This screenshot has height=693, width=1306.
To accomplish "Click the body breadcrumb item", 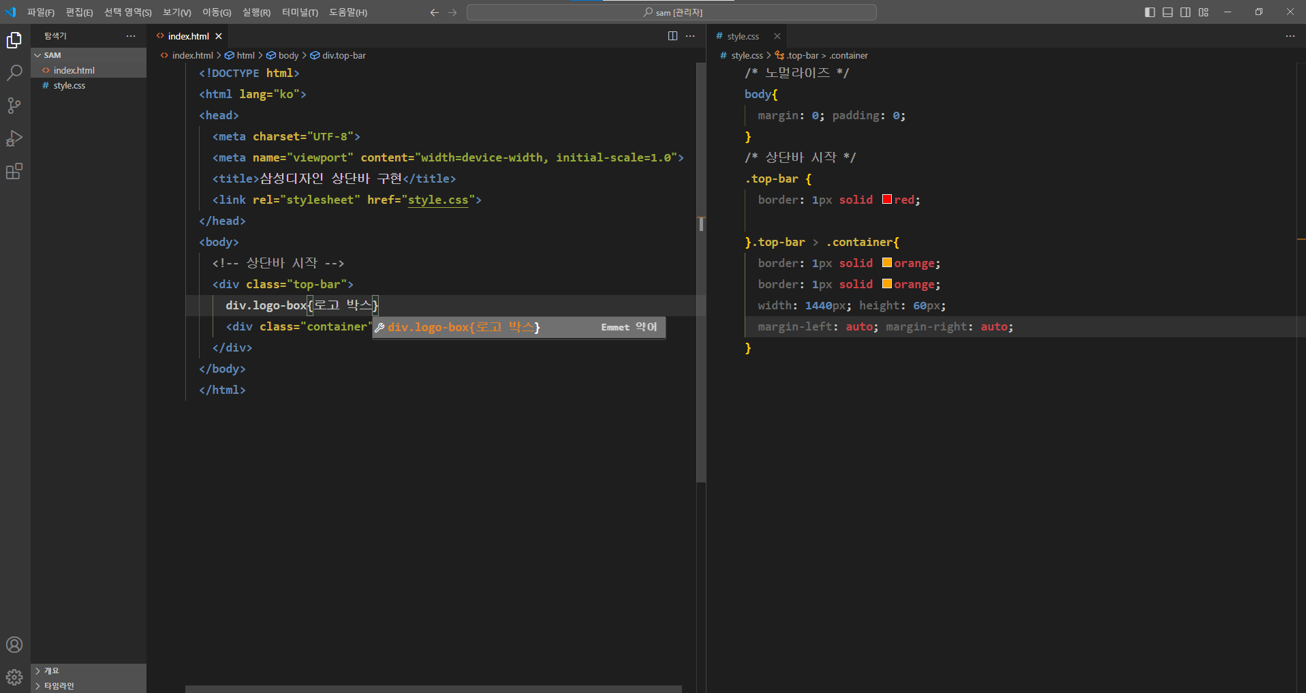I will (283, 55).
